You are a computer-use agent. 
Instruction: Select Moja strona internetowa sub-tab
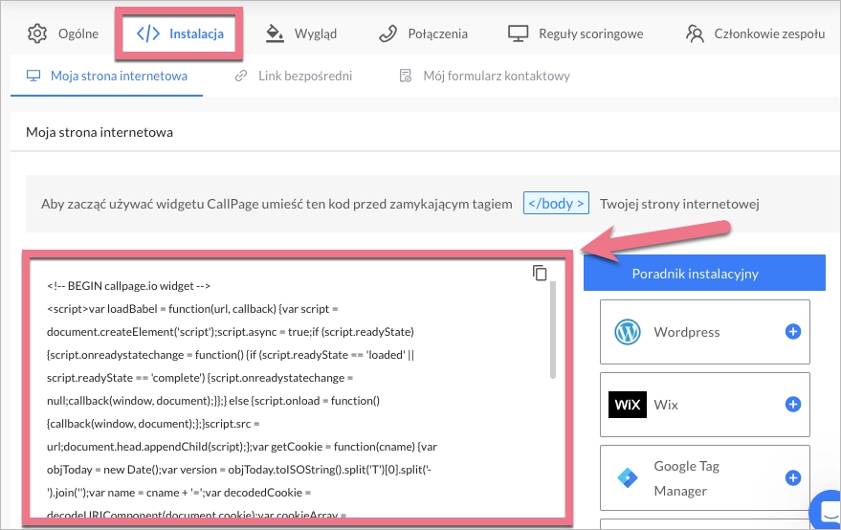click(x=106, y=76)
